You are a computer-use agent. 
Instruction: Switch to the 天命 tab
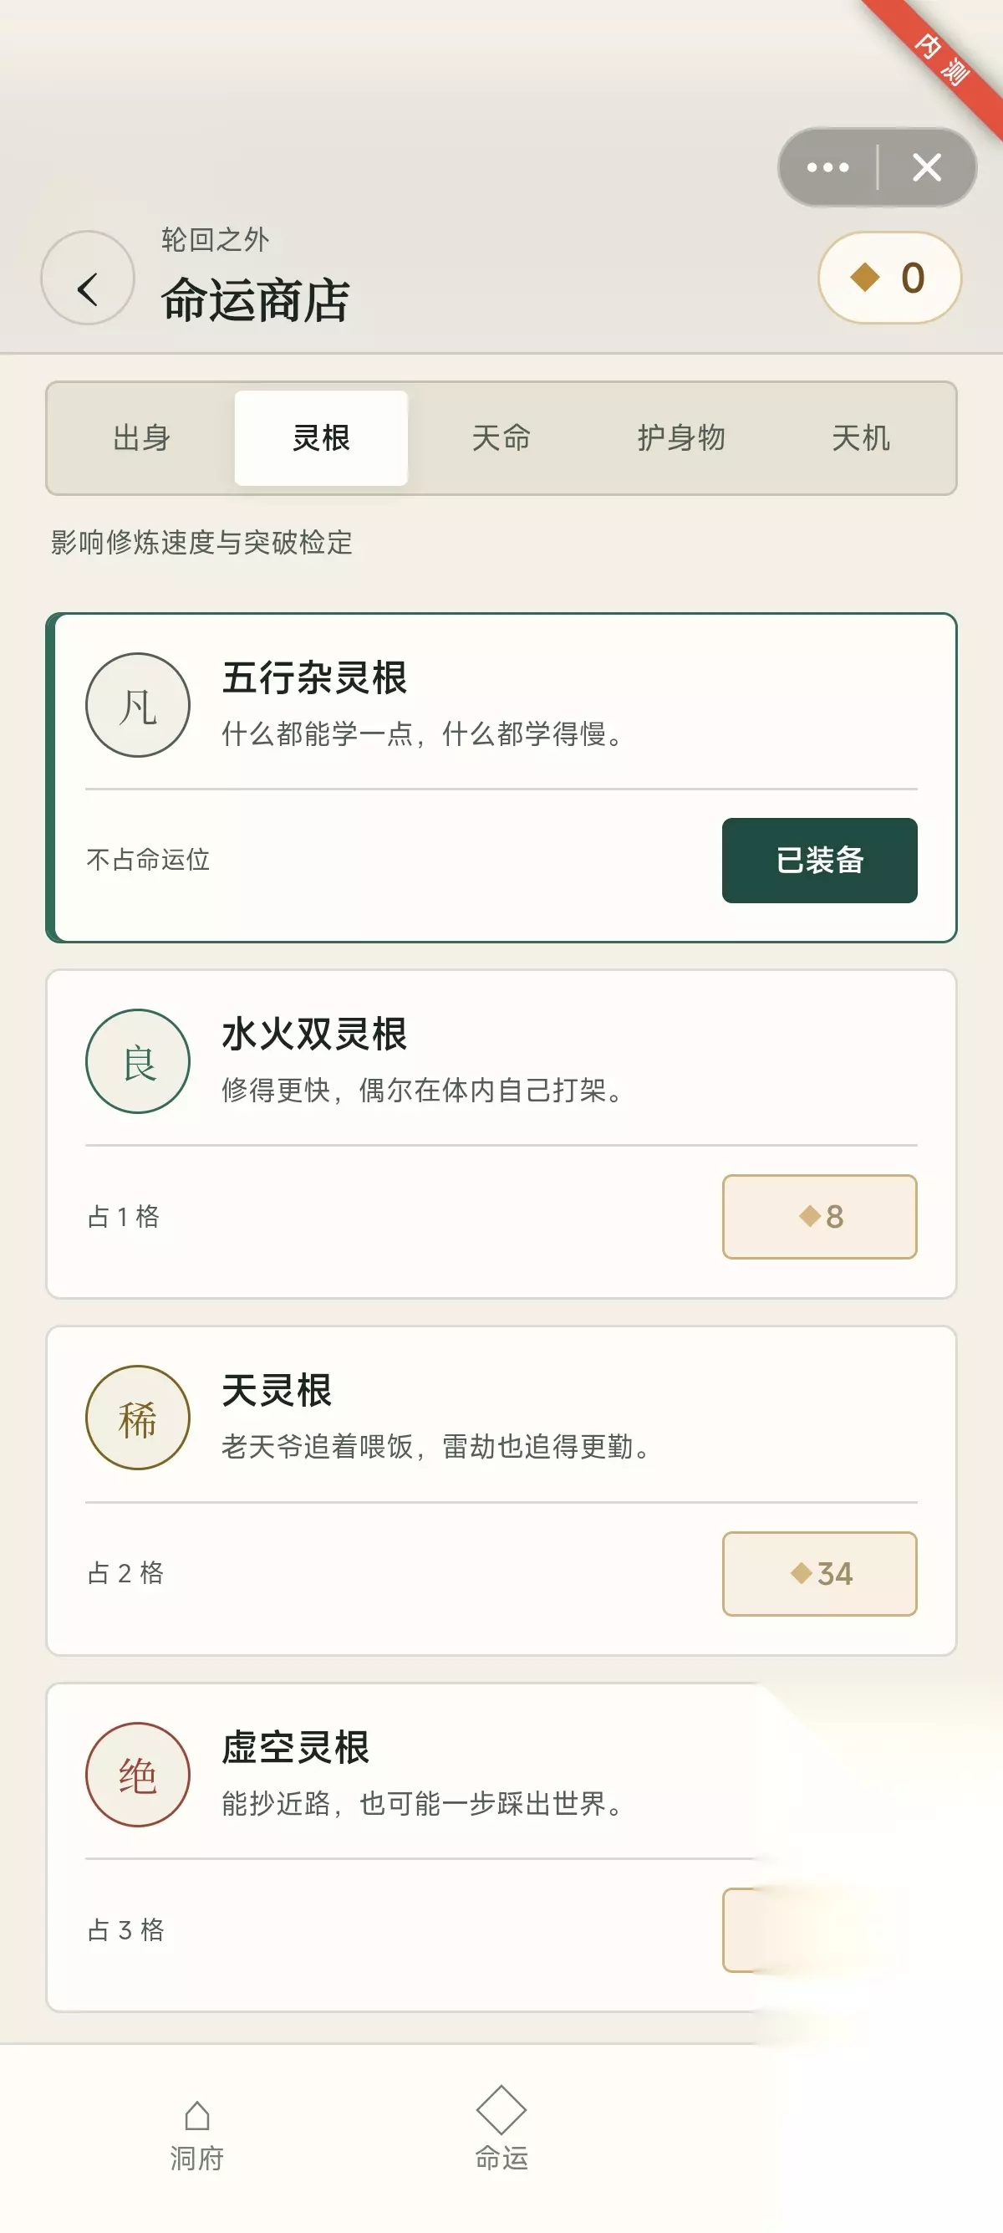point(501,437)
